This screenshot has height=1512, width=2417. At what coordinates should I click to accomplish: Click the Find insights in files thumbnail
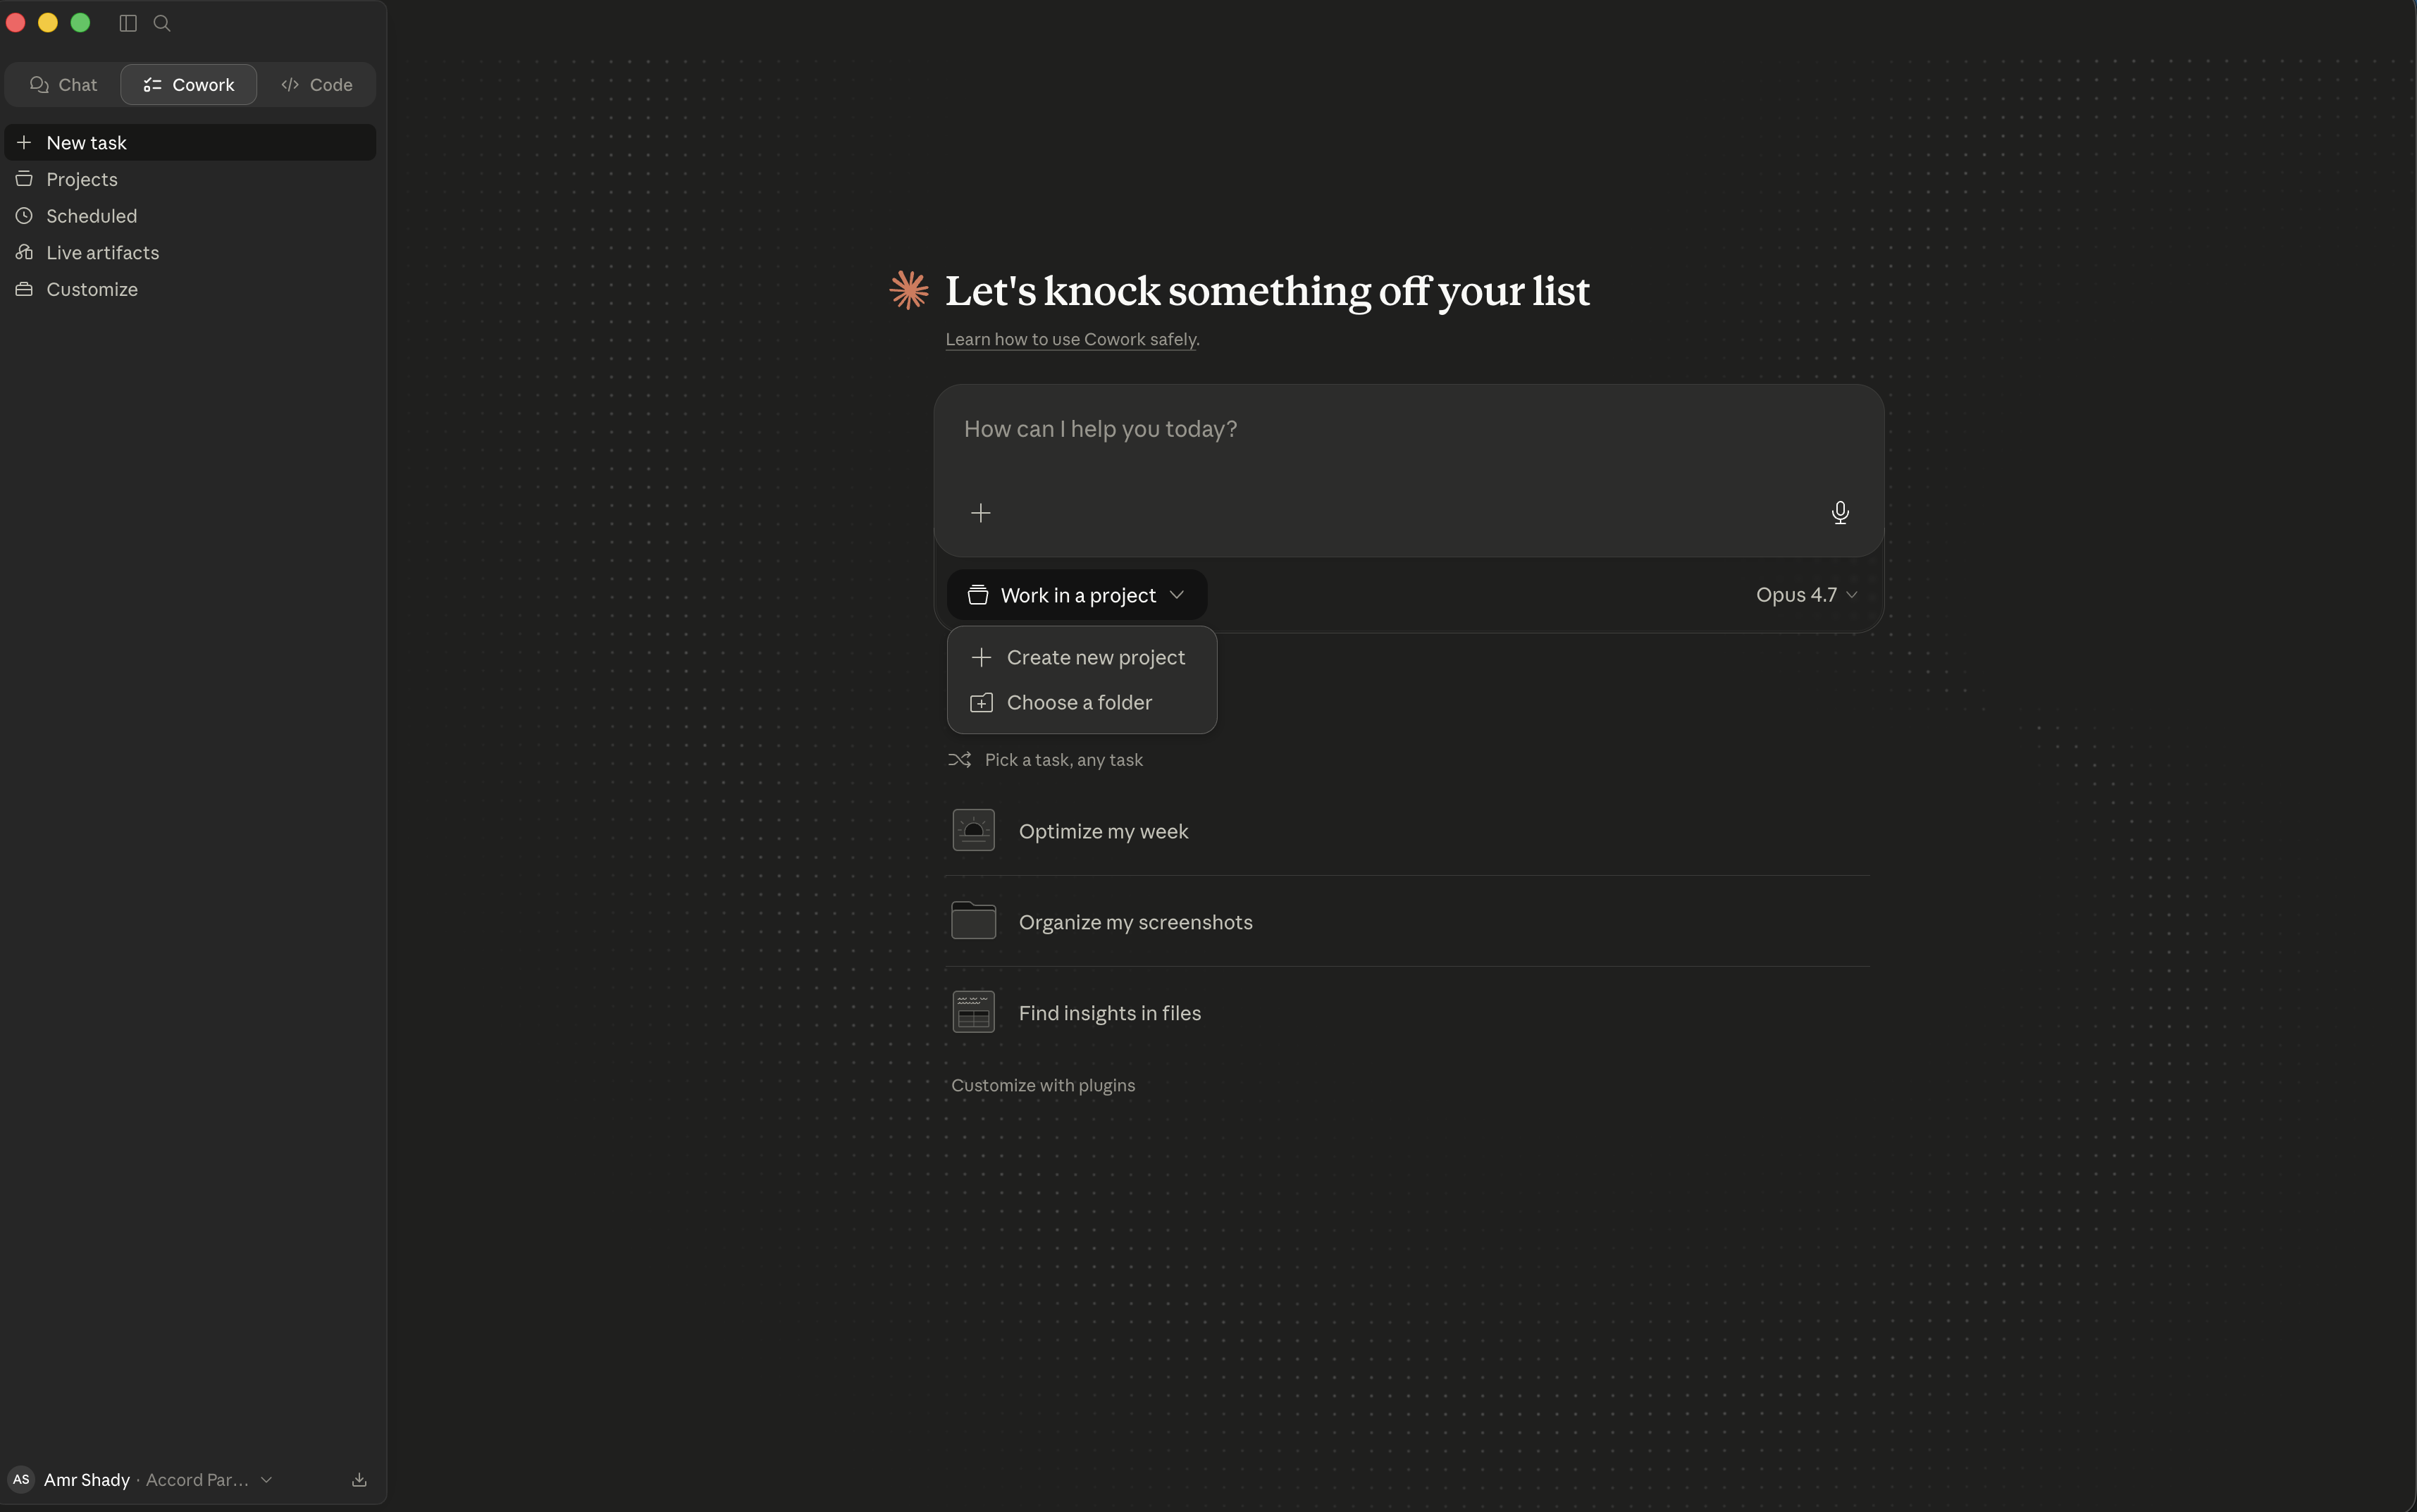(x=974, y=1012)
